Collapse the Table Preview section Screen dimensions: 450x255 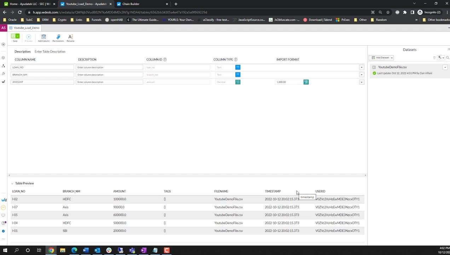(x=12, y=183)
